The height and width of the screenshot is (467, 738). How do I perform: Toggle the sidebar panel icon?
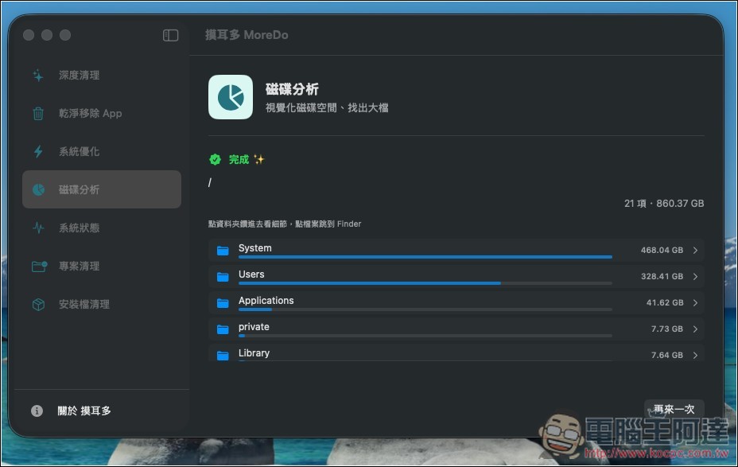click(x=170, y=35)
